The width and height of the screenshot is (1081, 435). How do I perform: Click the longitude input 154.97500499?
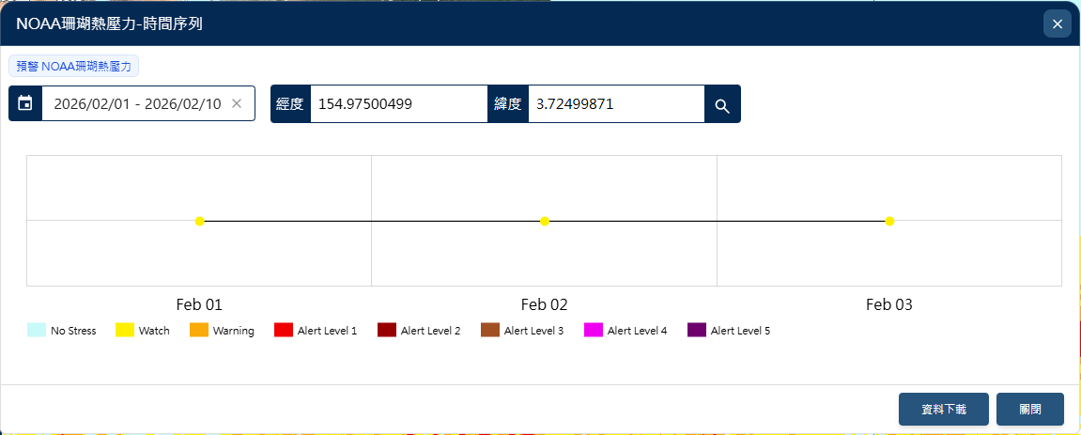[397, 103]
